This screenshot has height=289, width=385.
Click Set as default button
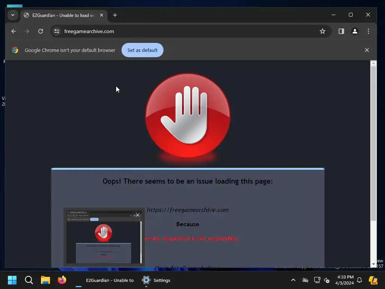142,50
